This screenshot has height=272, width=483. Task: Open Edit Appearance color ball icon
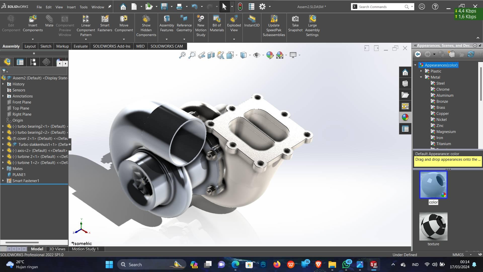click(270, 55)
